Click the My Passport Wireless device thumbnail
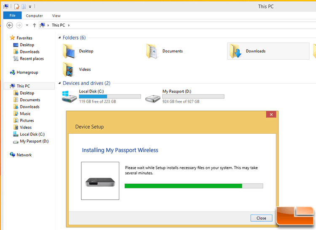This screenshot has height=230, width=316. coord(100,181)
